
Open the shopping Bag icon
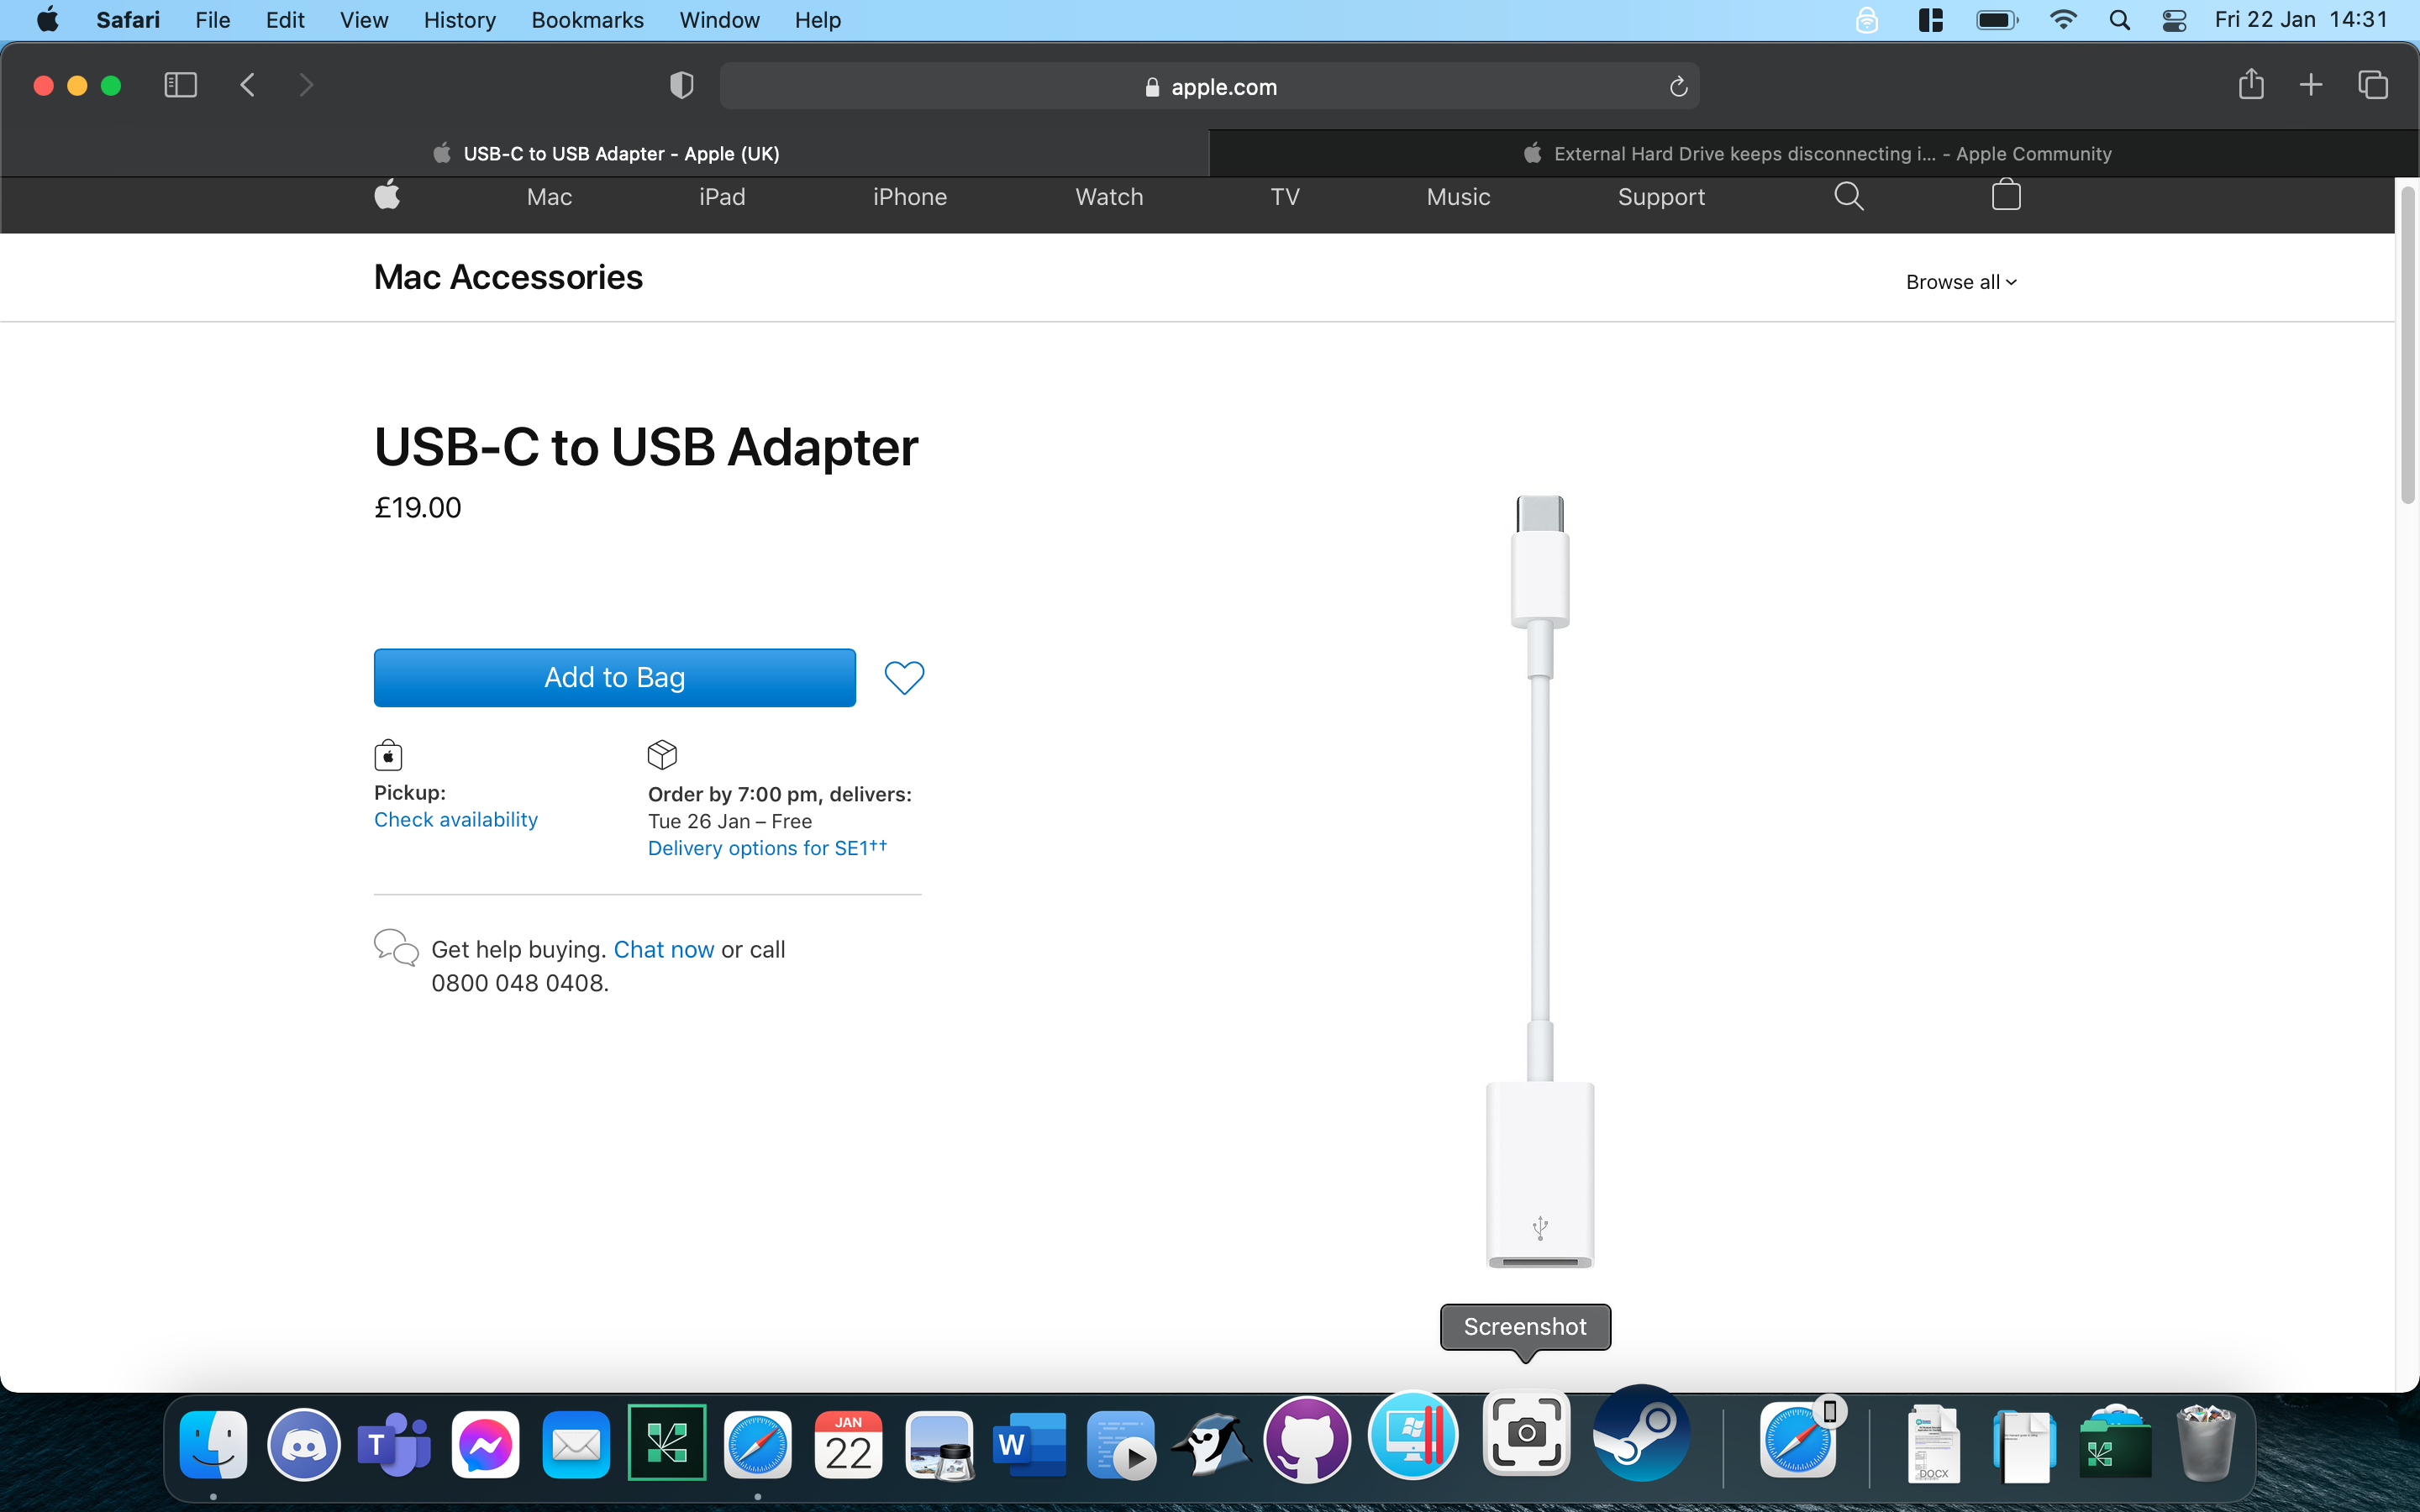coord(2005,196)
